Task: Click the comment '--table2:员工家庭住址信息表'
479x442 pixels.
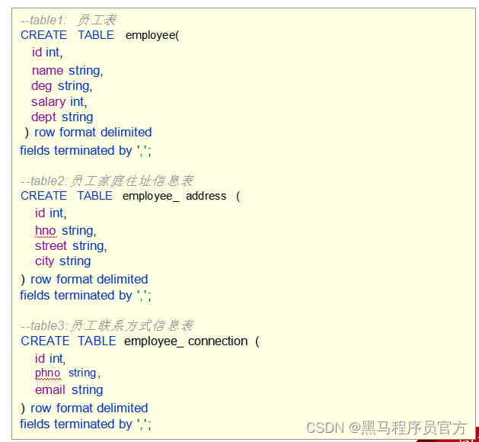Action: pos(107,181)
